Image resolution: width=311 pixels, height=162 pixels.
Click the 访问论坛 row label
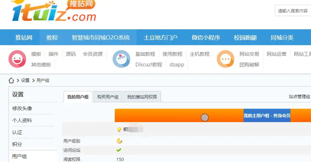click(72, 150)
